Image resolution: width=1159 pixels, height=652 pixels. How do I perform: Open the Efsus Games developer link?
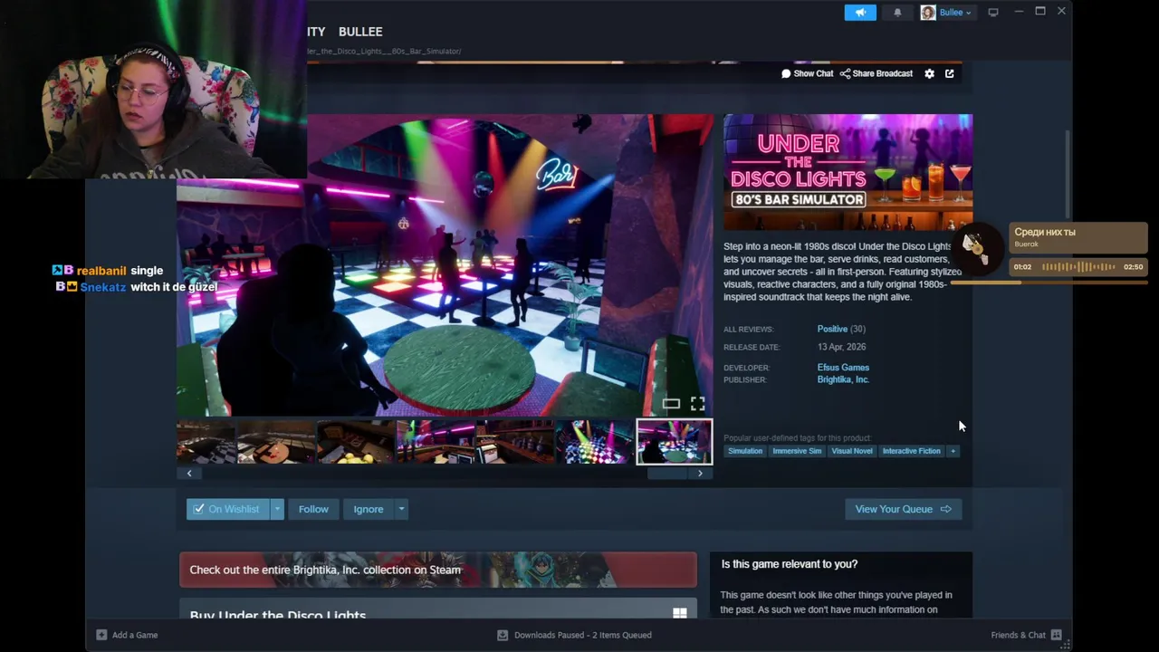click(x=843, y=368)
